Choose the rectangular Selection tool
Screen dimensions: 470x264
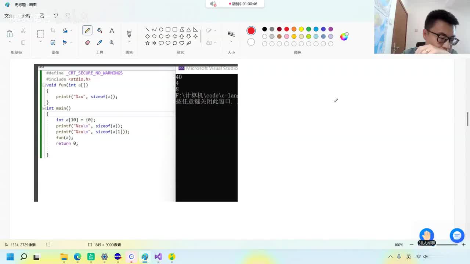pos(40,34)
